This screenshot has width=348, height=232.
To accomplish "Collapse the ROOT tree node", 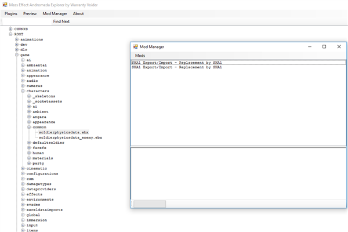I will [10, 34].
